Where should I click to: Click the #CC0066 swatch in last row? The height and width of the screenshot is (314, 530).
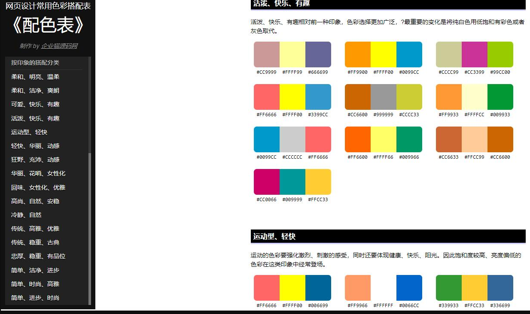[x=266, y=182]
